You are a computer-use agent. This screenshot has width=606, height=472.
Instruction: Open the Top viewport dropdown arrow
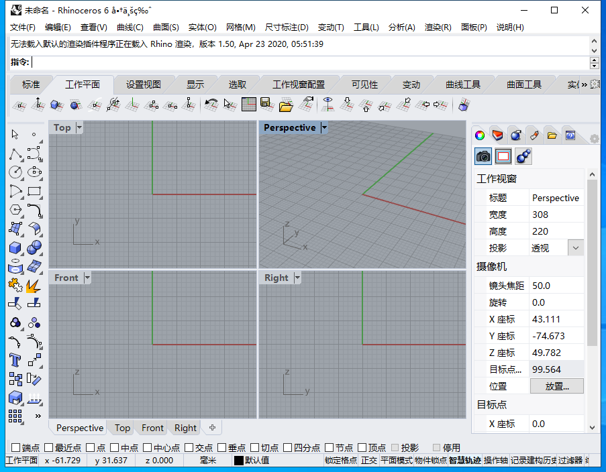coord(79,127)
